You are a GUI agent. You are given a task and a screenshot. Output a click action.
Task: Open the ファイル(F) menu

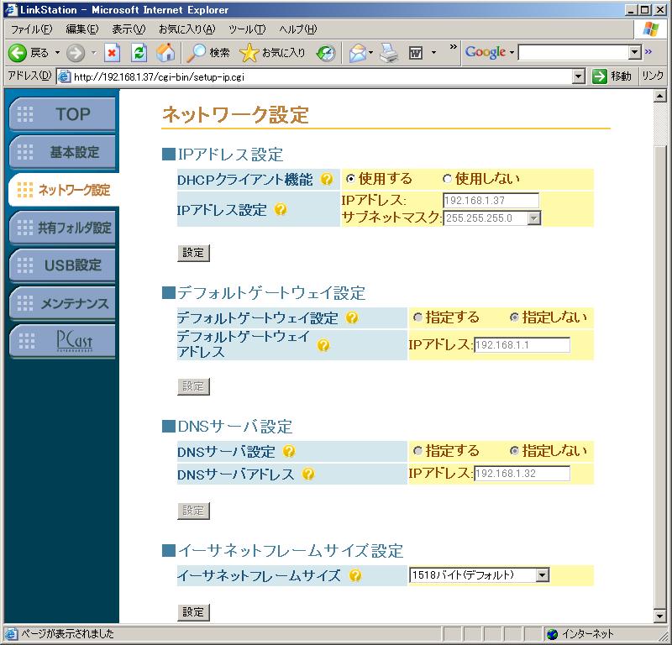pyautogui.click(x=31, y=29)
